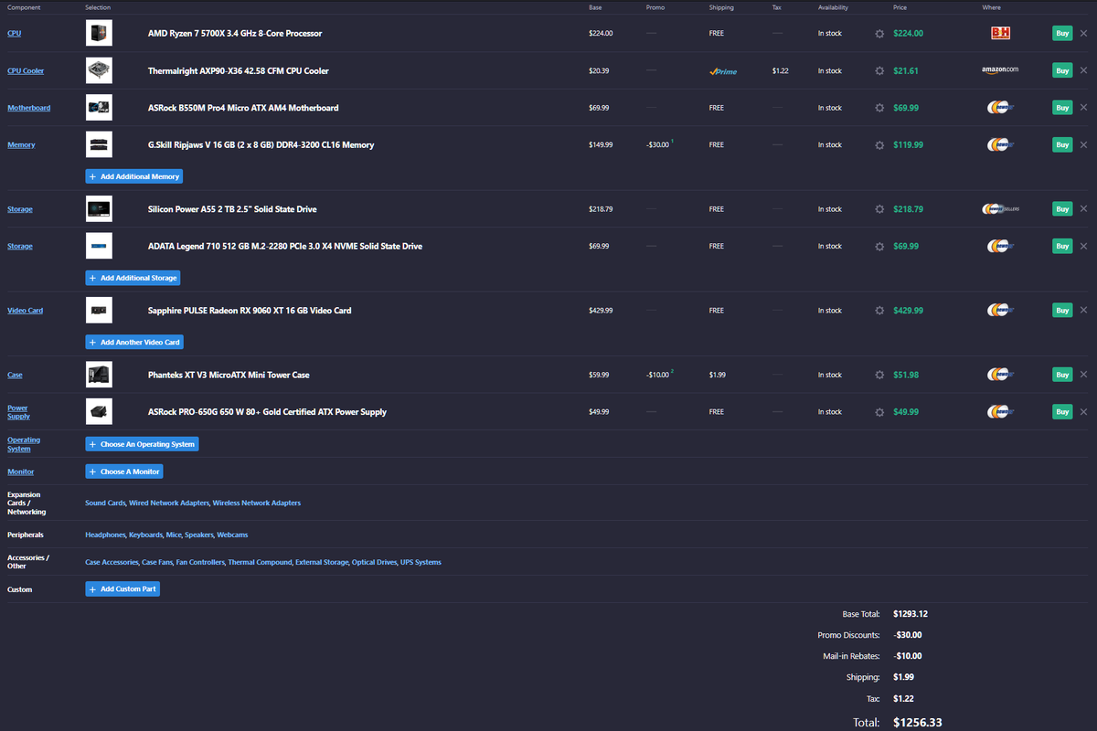1097x731 pixels.
Task: Click gear icon in ADATA Legend 710 row
Action: point(879,246)
